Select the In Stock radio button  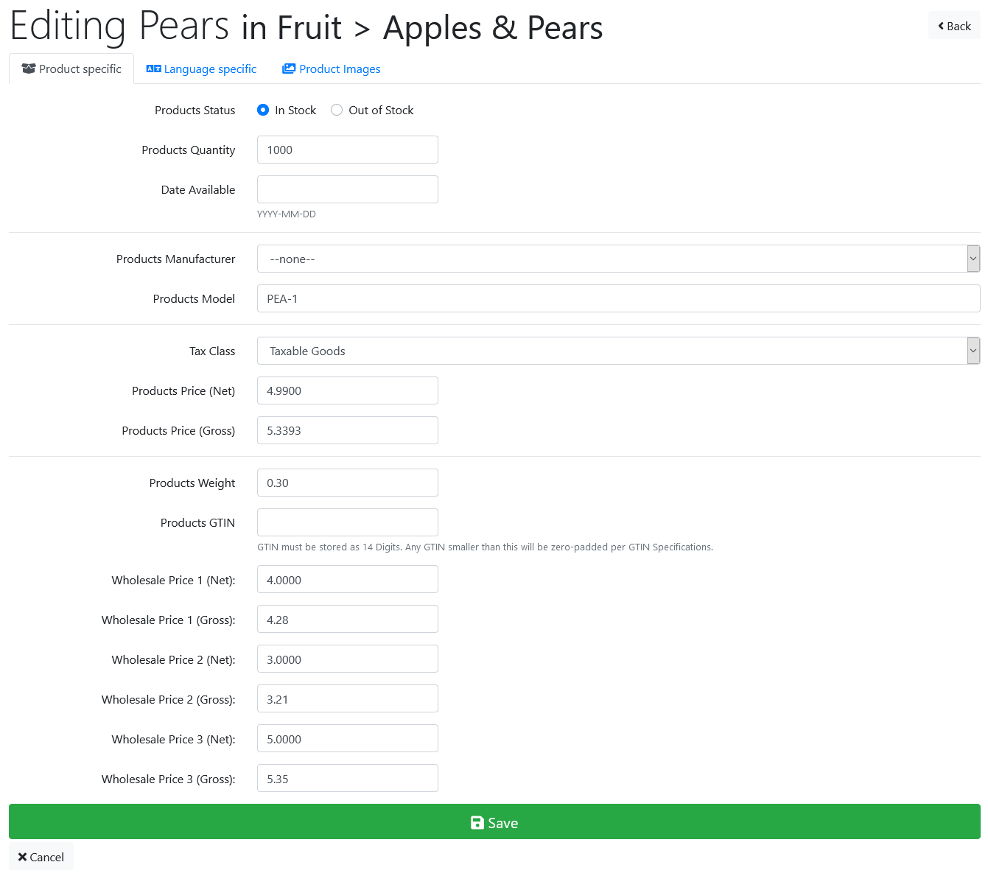263,110
